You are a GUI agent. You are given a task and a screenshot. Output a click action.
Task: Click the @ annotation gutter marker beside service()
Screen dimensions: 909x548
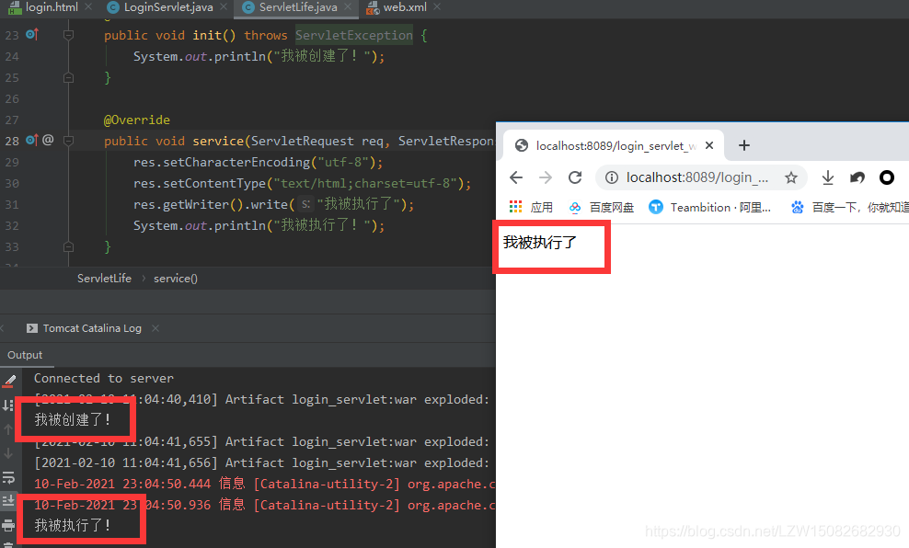tap(48, 140)
